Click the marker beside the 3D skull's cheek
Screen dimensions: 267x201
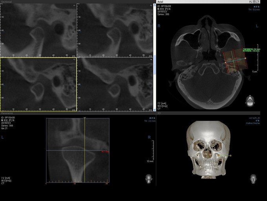pyautogui.click(x=230, y=156)
